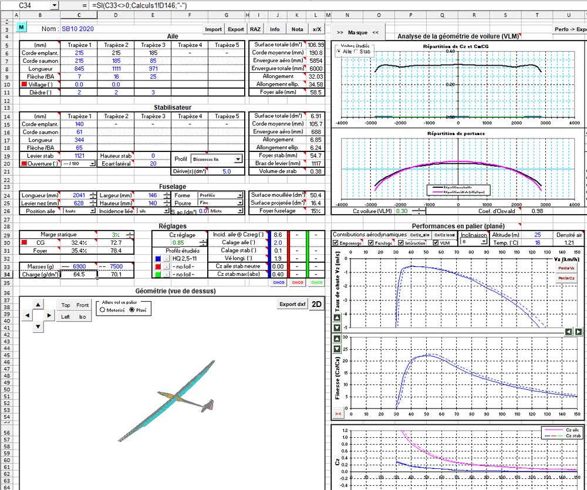Click the right arrow icon right of the sink-rate chart

pyautogui.click(x=578, y=332)
